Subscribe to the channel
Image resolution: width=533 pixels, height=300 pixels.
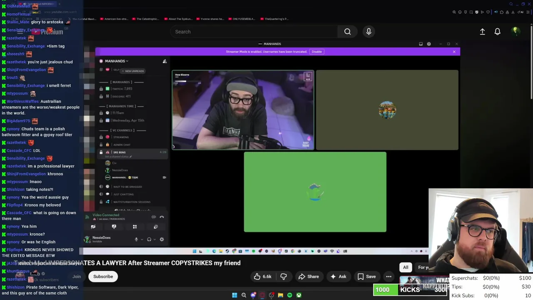[x=103, y=277]
